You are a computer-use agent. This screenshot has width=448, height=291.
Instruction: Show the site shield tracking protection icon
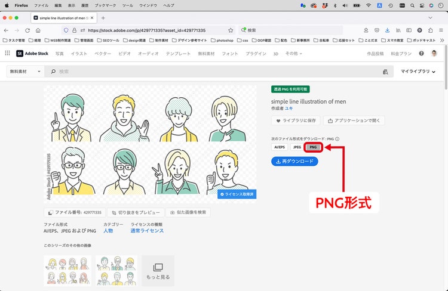coord(66,30)
